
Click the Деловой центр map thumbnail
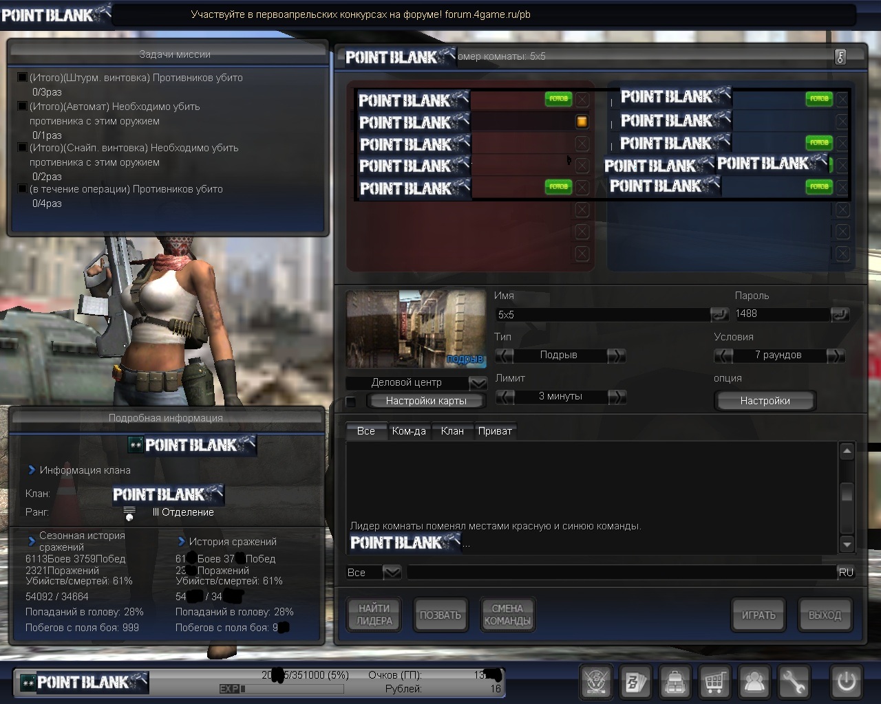point(416,329)
